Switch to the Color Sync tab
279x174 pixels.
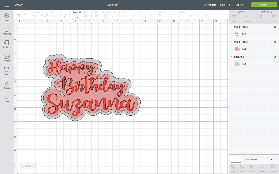[266, 11]
